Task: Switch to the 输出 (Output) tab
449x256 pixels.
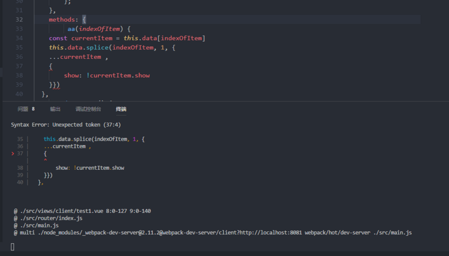Action: click(x=55, y=109)
